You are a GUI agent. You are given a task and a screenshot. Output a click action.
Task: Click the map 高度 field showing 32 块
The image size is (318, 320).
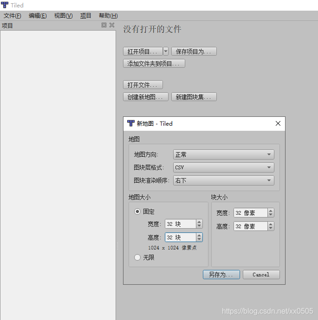point(181,237)
